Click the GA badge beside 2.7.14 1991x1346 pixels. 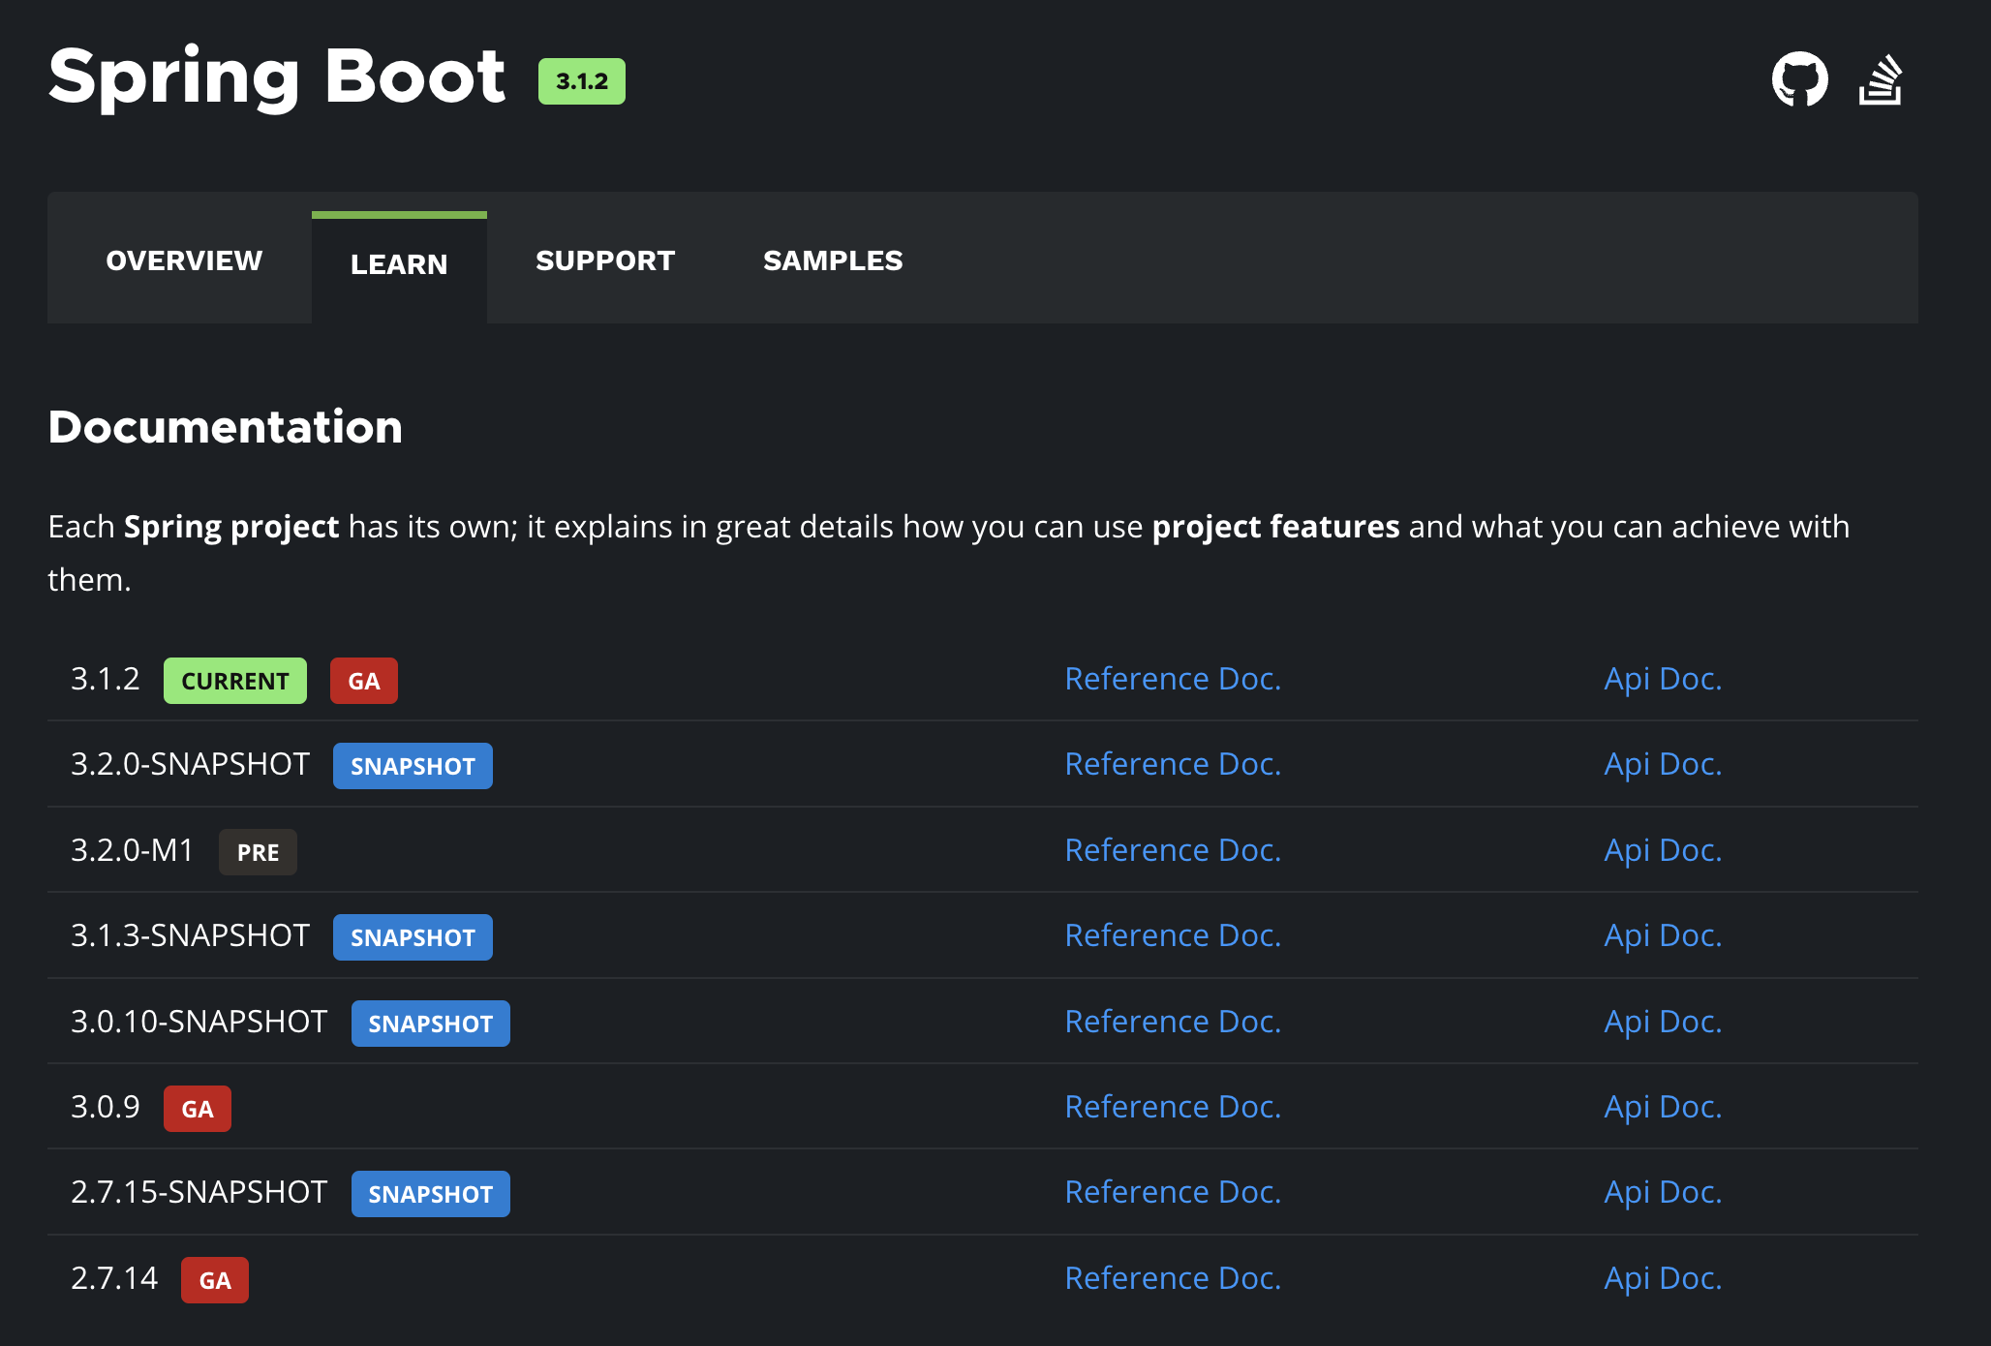point(214,1280)
